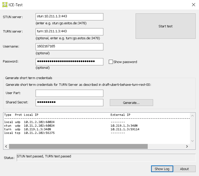Open the log with Show Log
This screenshot has width=199, height=176.
coord(162,169)
